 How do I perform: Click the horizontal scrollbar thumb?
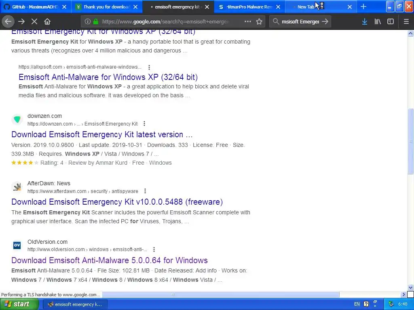click(x=220, y=294)
